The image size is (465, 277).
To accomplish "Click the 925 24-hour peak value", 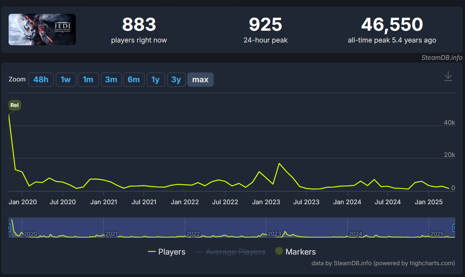I will [265, 24].
